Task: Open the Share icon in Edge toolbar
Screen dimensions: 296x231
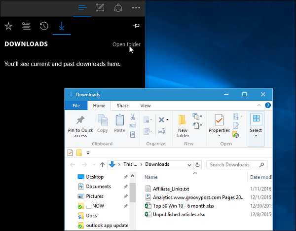Action: coord(118,8)
